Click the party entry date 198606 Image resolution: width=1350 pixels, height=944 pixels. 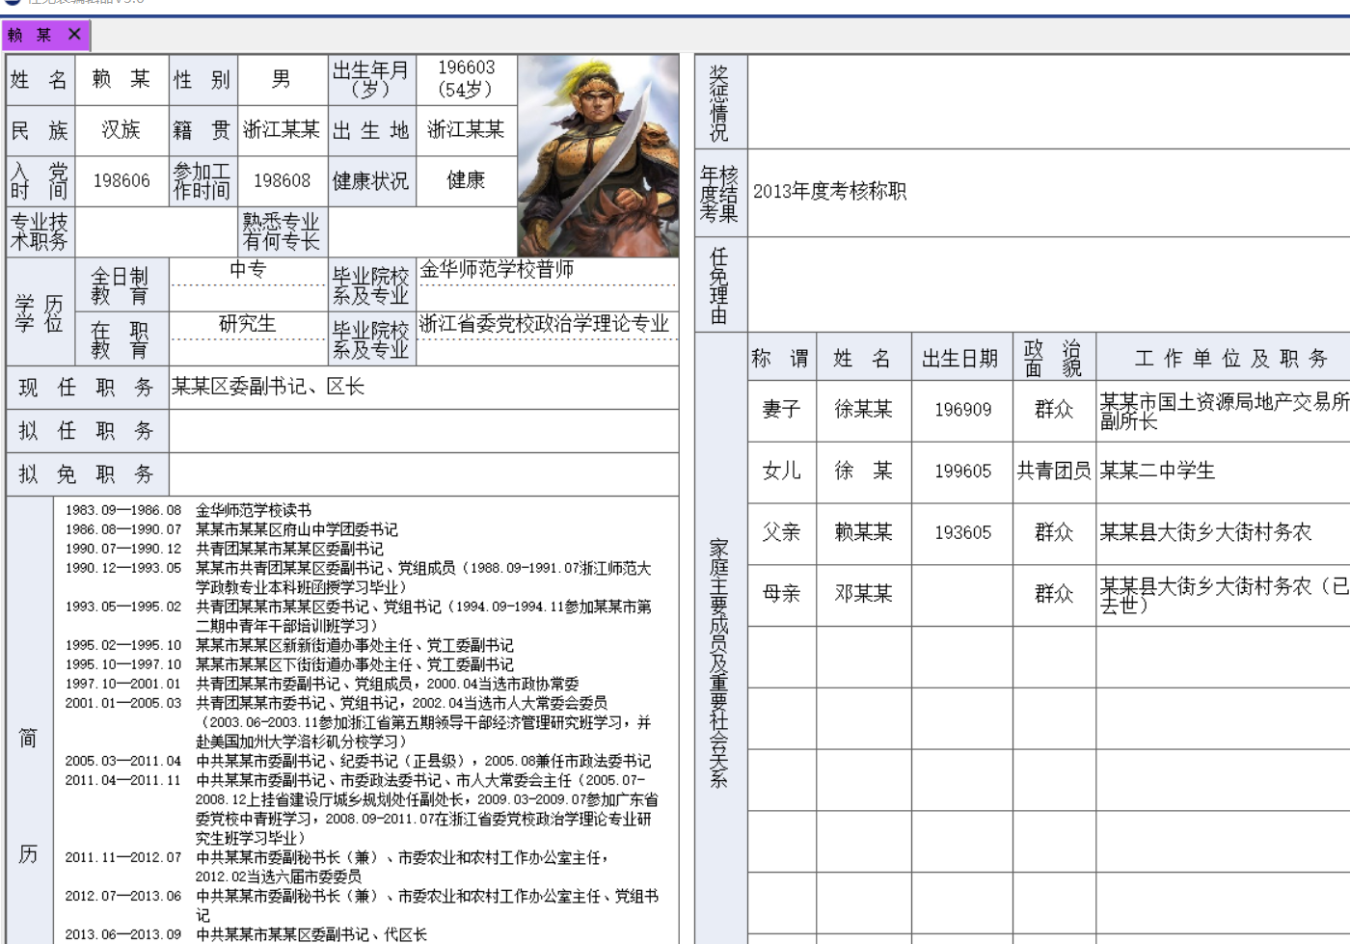pos(121,181)
